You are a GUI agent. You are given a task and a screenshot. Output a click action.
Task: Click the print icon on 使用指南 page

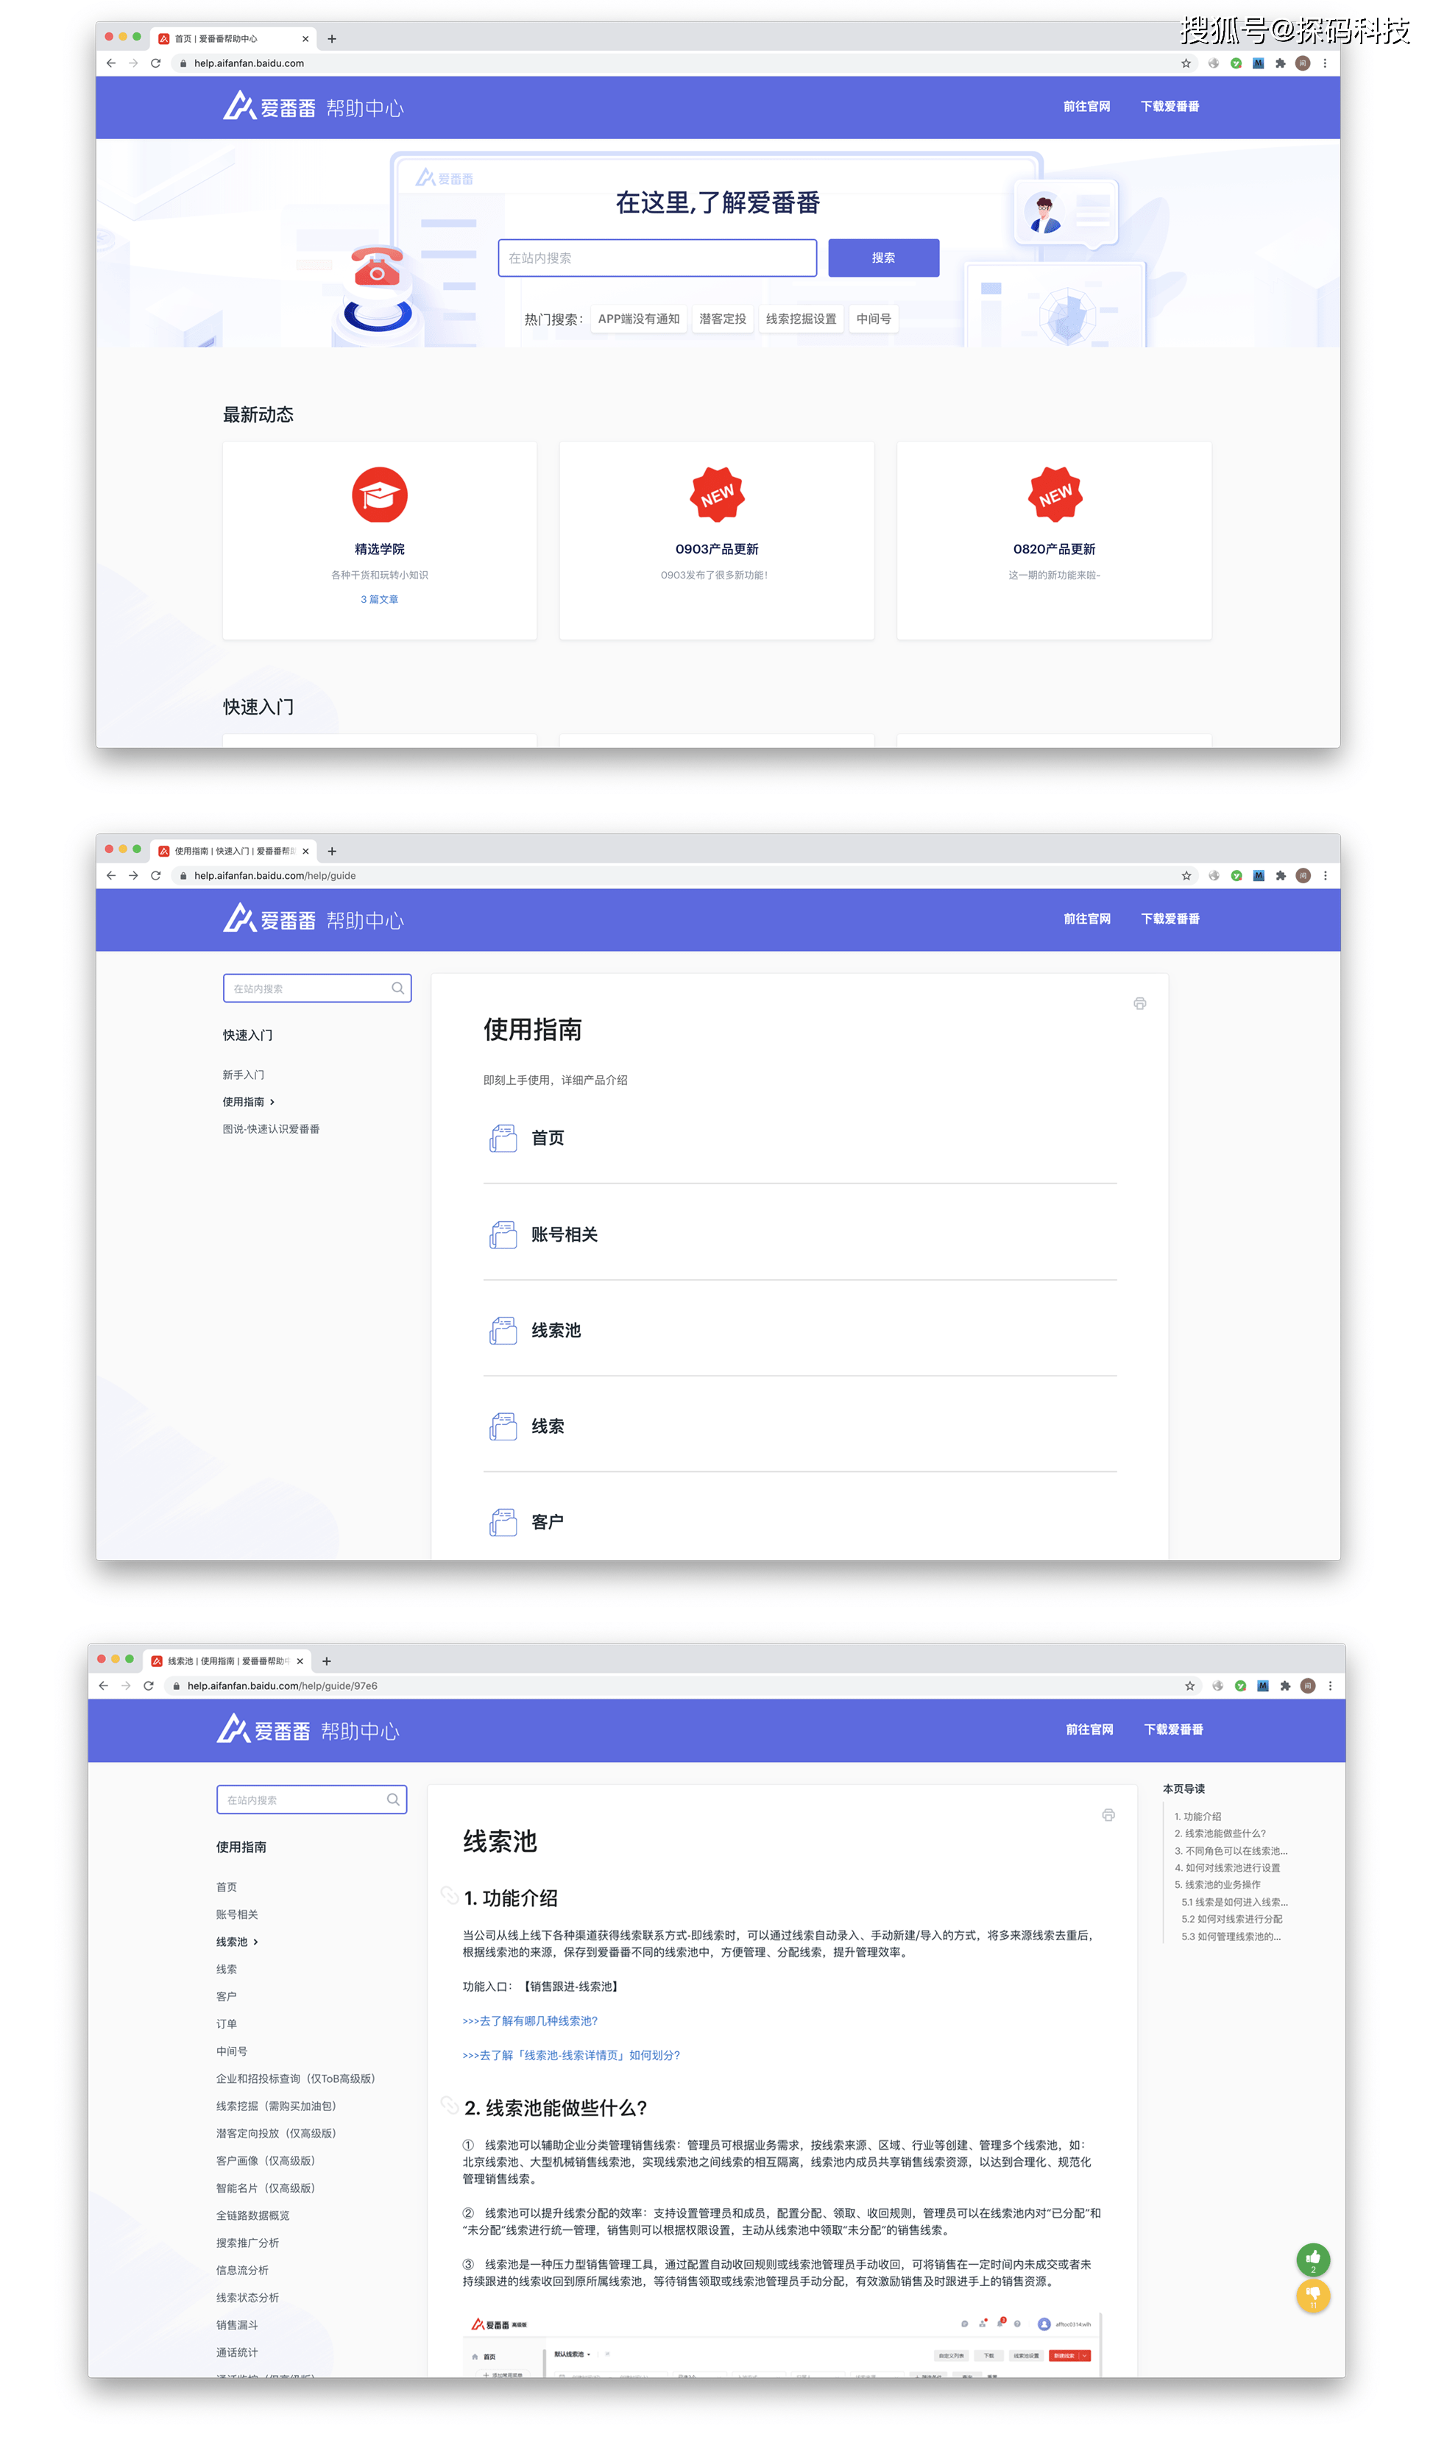tap(1139, 1003)
